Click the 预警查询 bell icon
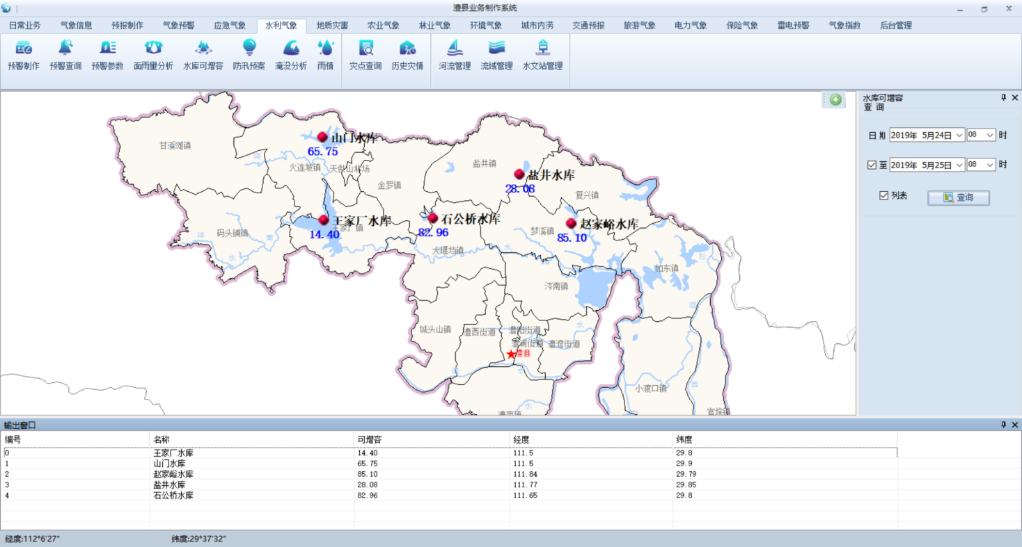The height and width of the screenshot is (547, 1022). (x=65, y=48)
